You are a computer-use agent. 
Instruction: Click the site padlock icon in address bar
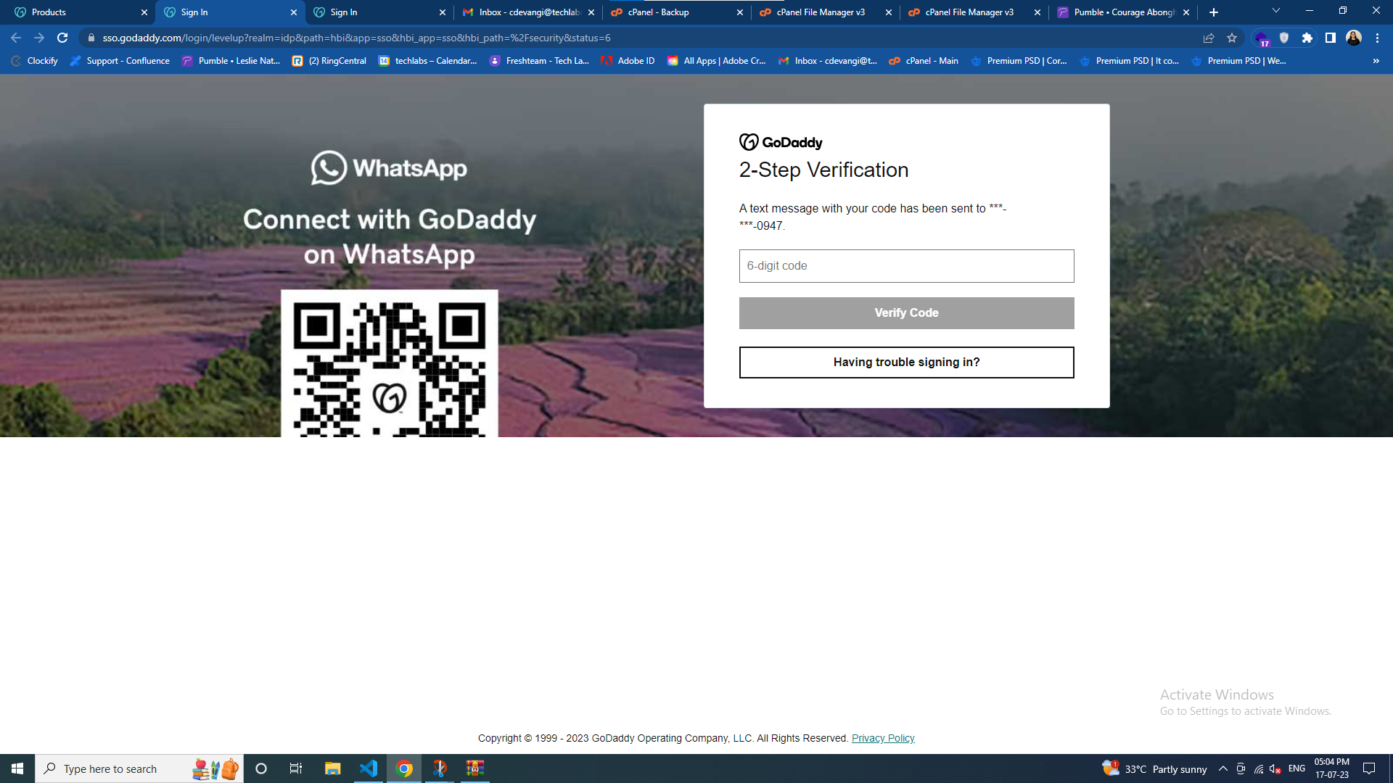click(91, 38)
